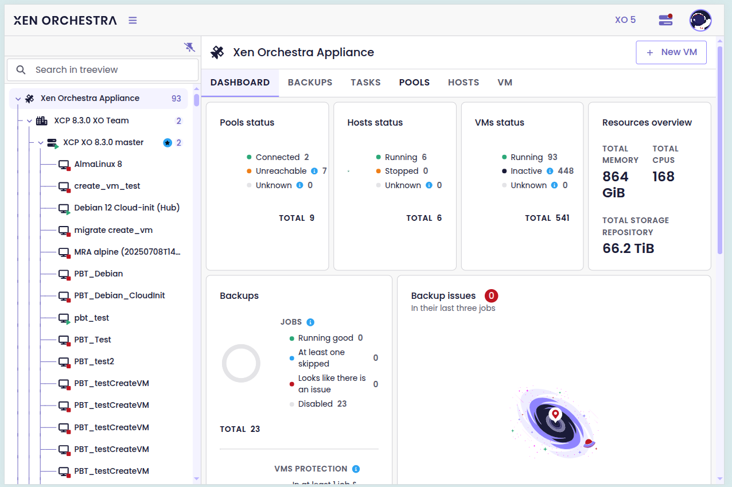Open the astronaut user avatar menu
This screenshot has width=732, height=487.
(x=700, y=20)
